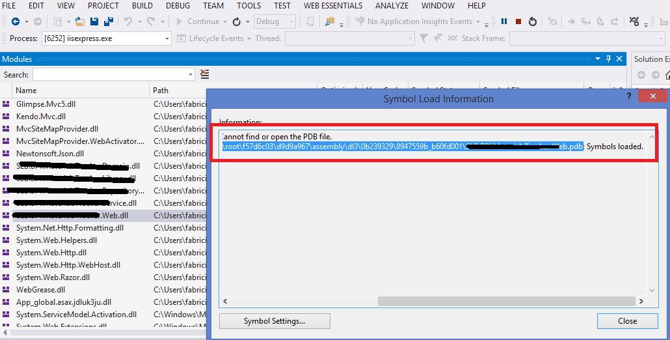Click the IntelliTrace events toolbar icon

pos(634,21)
